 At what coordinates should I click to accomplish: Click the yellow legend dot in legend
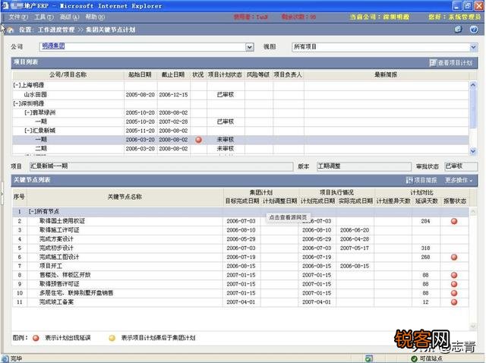pos(112,338)
